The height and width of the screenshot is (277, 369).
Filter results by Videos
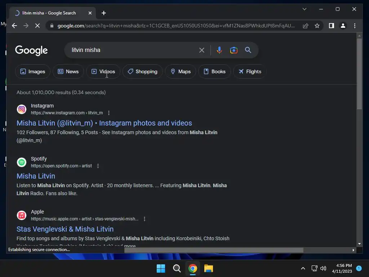coord(103,71)
